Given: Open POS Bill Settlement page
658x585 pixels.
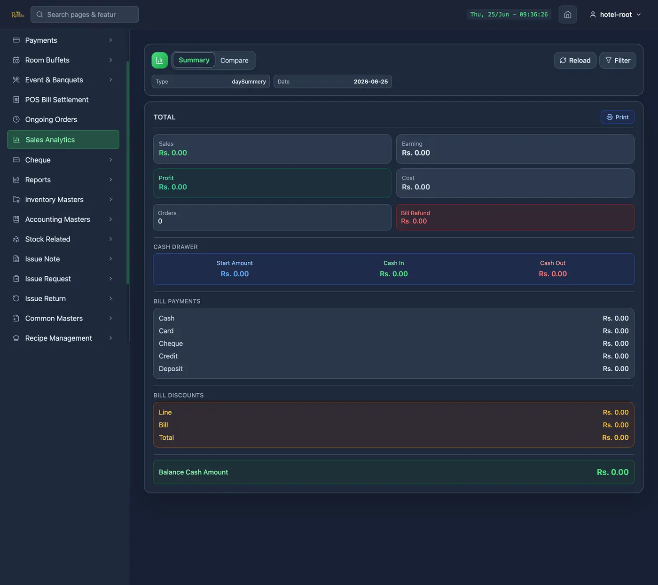Looking at the screenshot, I should click(63, 100).
